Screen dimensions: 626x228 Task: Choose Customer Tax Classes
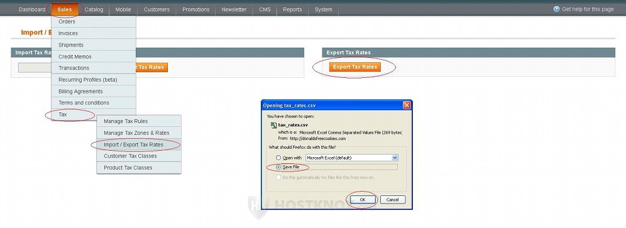(139, 156)
